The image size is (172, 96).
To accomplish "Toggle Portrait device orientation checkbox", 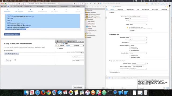I will point(130,46).
